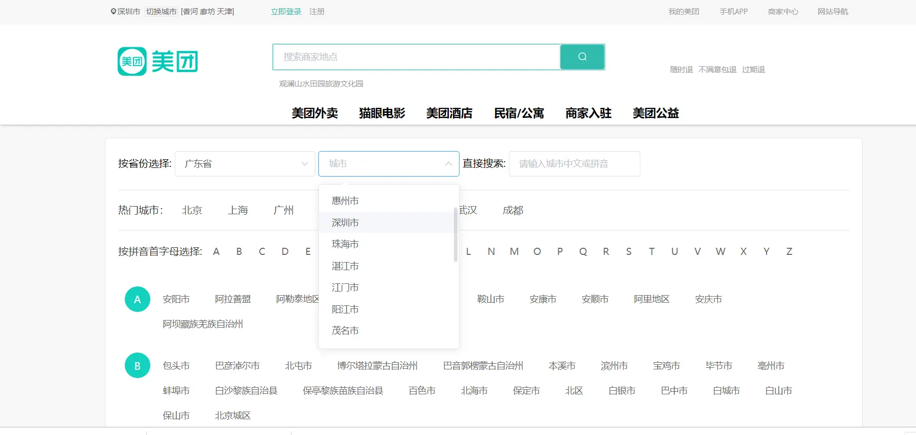Image resolution: width=916 pixels, height=435 pixels.
Task: Click the 香河 nearby city link
Action: 191,12
